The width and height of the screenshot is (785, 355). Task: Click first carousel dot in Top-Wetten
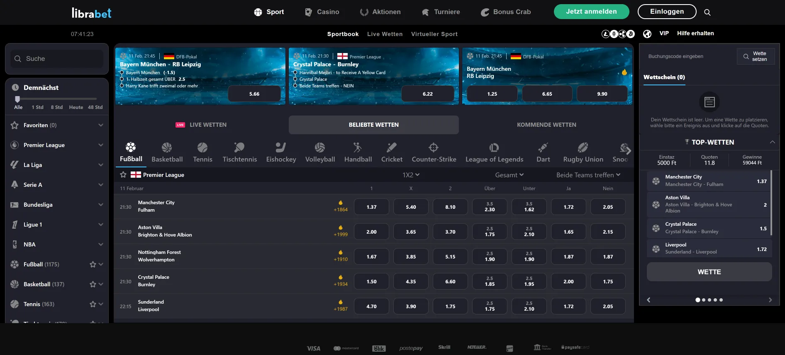pos(697,300)
